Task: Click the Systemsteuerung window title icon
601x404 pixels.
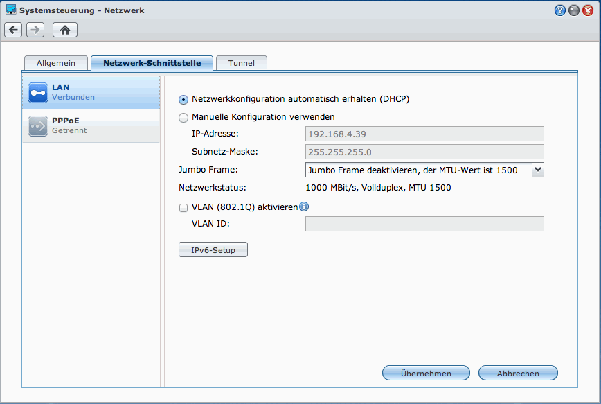Action: pos(11,10)
